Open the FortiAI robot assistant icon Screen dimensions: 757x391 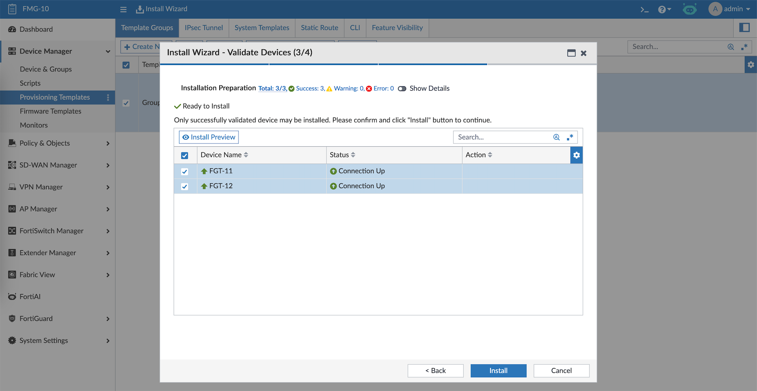point(690,9)
